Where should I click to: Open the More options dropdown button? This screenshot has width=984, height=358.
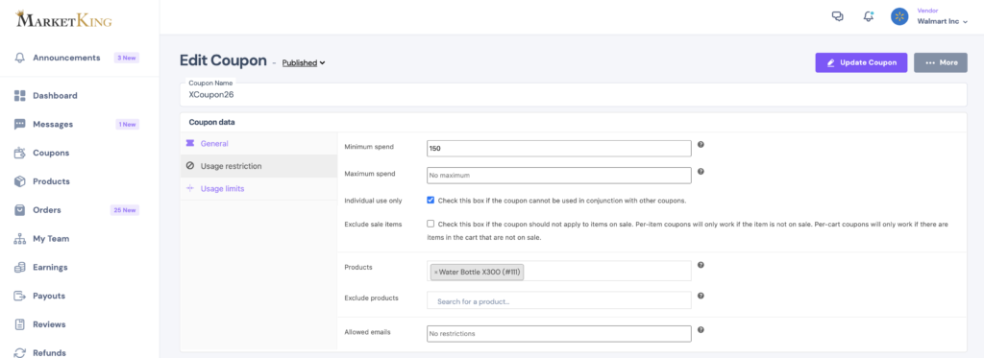point(941,62)
